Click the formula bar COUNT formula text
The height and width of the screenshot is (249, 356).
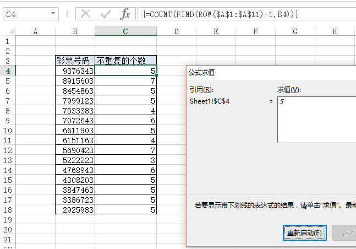[x=220, y=14]
